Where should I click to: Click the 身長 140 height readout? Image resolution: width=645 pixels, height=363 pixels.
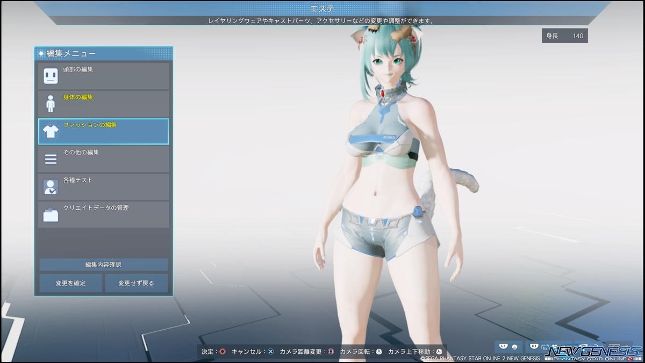[x=564, y=36]
